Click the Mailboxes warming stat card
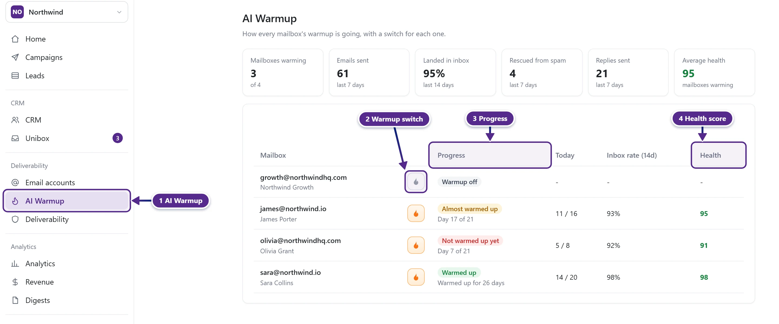779x324 pixels. (x=283, y=72)
